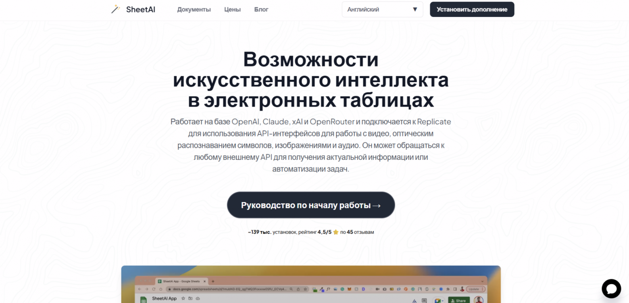Click the yellow star next to the rating

tap(336, 232)
